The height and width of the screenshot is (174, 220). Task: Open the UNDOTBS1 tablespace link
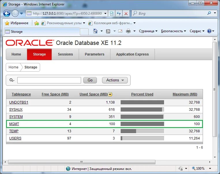[19, 102]
